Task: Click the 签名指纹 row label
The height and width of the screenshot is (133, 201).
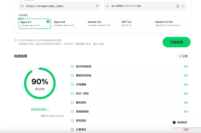Action: (x=81, y=120)
